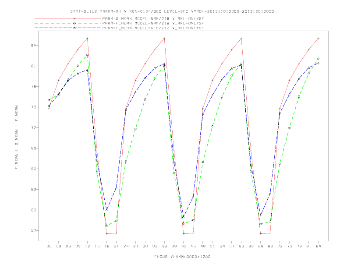Click x-axis forecast hour label 30

pyautogui.click(x=145, y=246)
